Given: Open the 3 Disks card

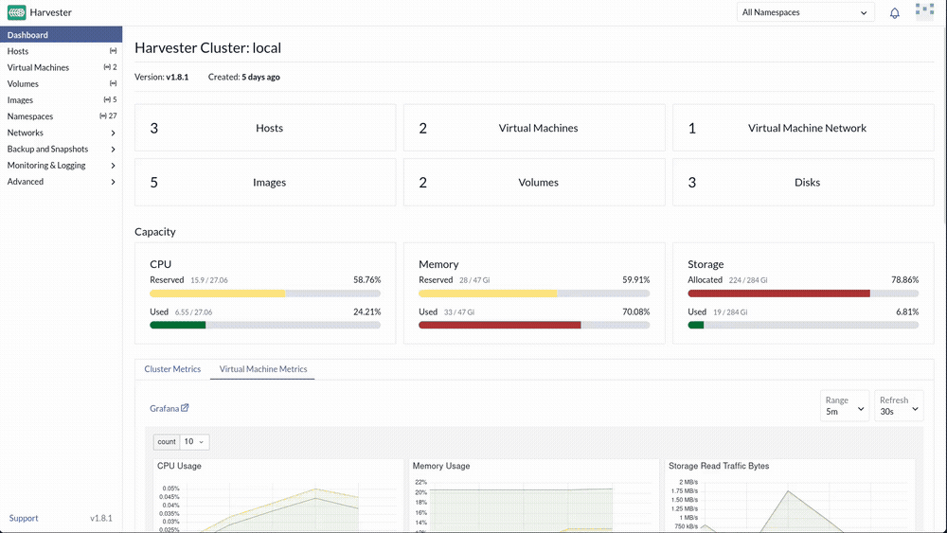Looking at the screenshot, I should coord(803,183).
